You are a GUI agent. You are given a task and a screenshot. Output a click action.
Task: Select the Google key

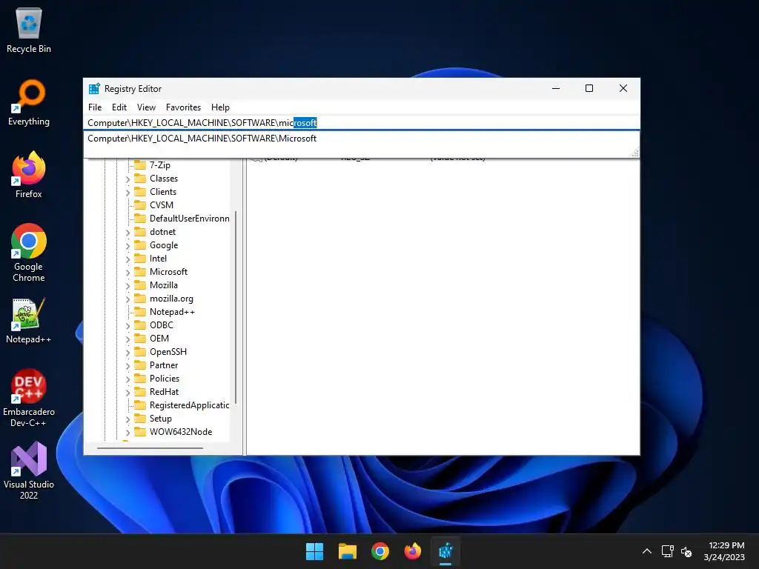(x=164, y=245)
